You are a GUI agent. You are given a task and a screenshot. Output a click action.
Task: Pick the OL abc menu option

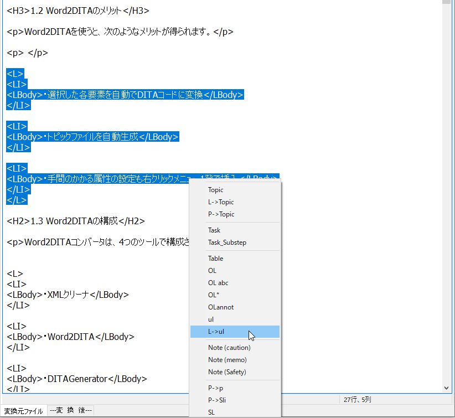(235, 283)
